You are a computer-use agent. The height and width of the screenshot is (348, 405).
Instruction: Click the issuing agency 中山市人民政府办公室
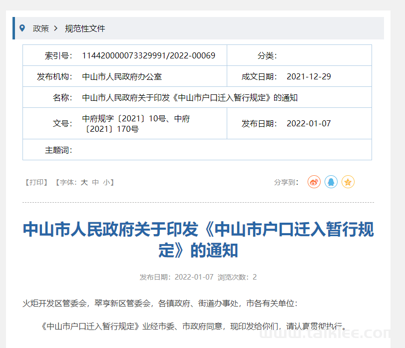(x=122, y=77)
